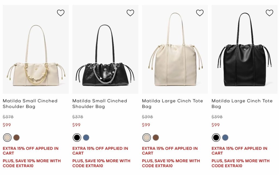Choose brown swatch under cream Large Cinch Tote
The height and width of the screenshot is (175, 279).
[x=156, y=137]
